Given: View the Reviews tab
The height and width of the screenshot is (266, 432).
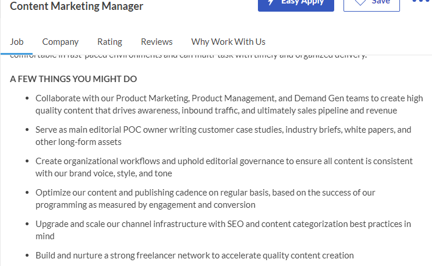Looking at the screenshot, I should 157,42.
